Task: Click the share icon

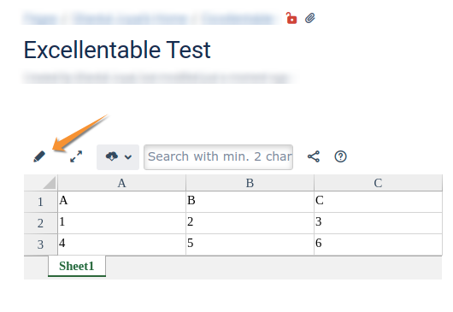Action: pos(314,156)
